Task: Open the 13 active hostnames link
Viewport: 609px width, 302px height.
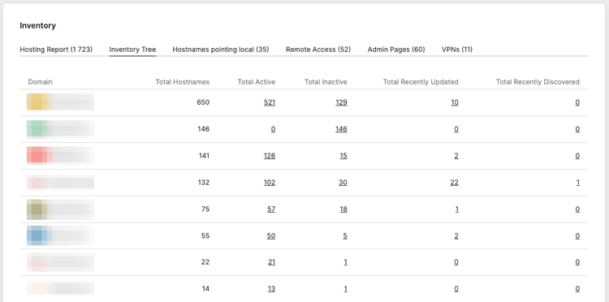Action: click(271, 289)
